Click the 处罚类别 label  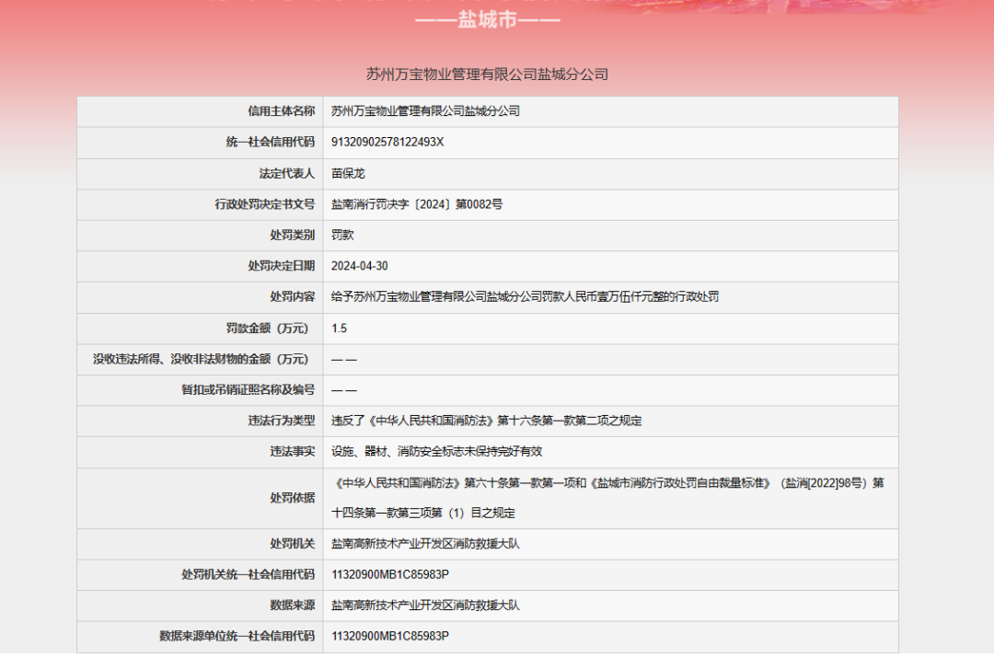coord(293,236)
